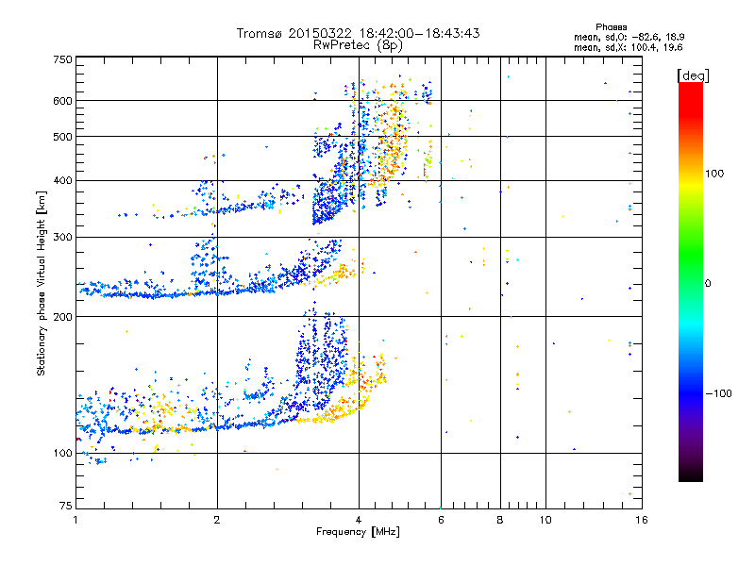Image resolution: width=755 pixels, height=566 pixels.
Task: Click the '600' y-axis tick label
Action: (x=62, y=101)
